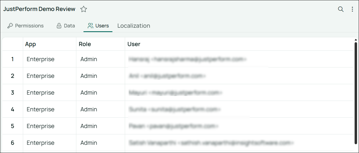Favorite JustPerform Demo Review with the star icon

point(83,9)
